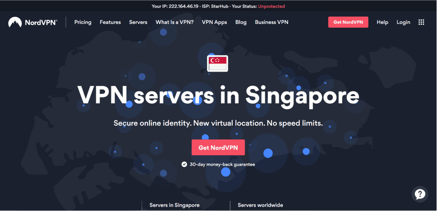Click the NordVPN wordmark text
The image size is (437, 211).
[x=41, y=22]
